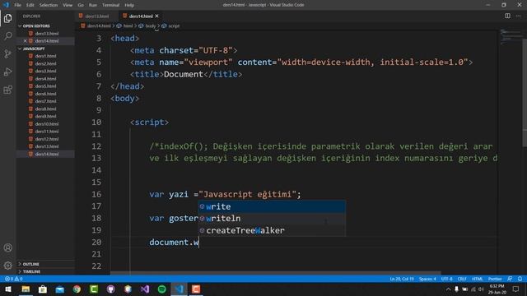This screenshot has height=296, width=527.
Task: Open the editor More Actions menu
Action: (x=518, y=16)
